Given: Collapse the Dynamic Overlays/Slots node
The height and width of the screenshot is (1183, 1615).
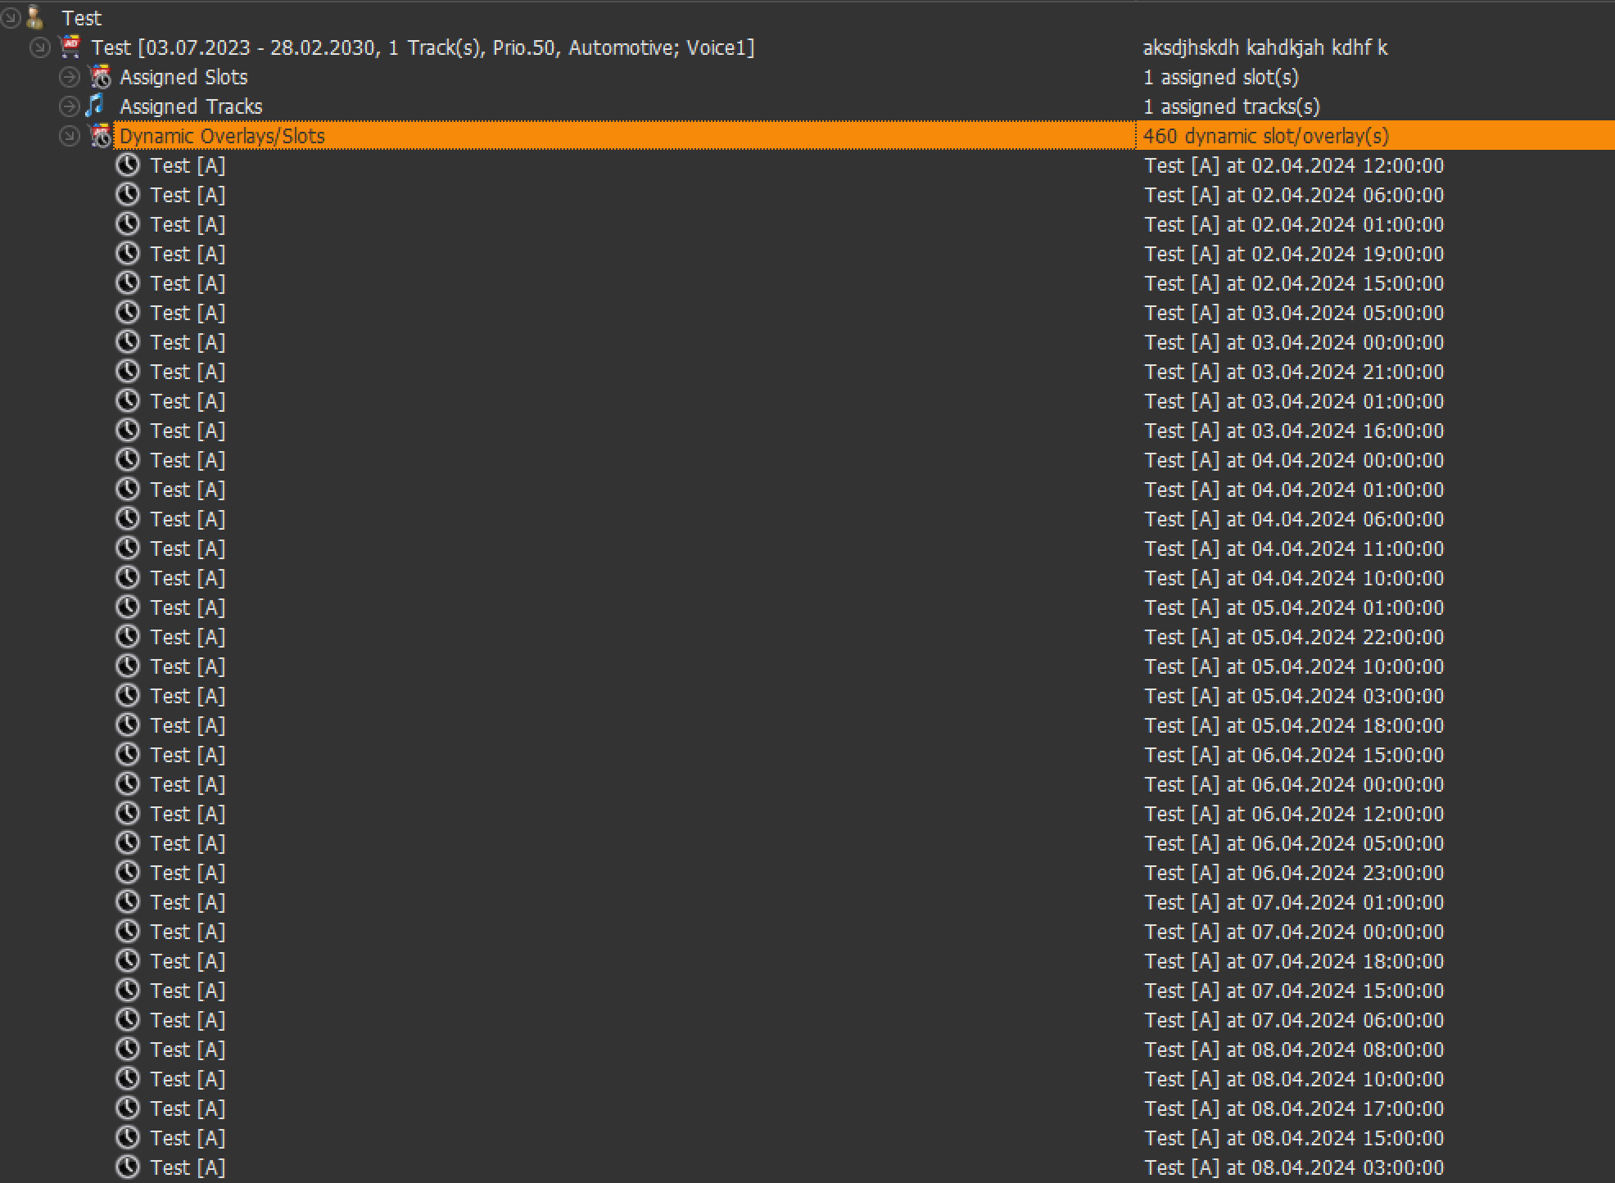Looking at the screenshot, I should coord(70,136).
